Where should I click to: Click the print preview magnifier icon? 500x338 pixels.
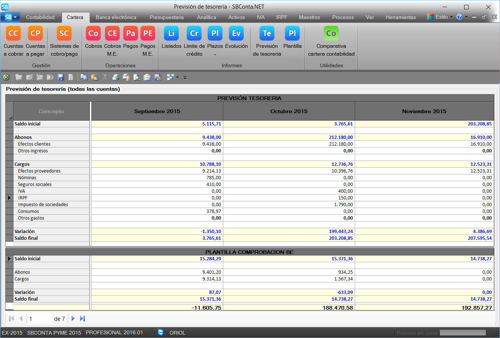[x=137, y=77]
